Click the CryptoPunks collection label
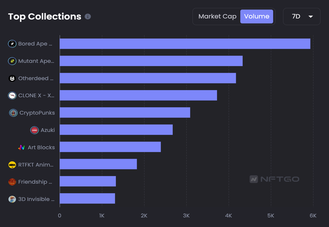The image size is (329, 227). (x=37, y=113)
